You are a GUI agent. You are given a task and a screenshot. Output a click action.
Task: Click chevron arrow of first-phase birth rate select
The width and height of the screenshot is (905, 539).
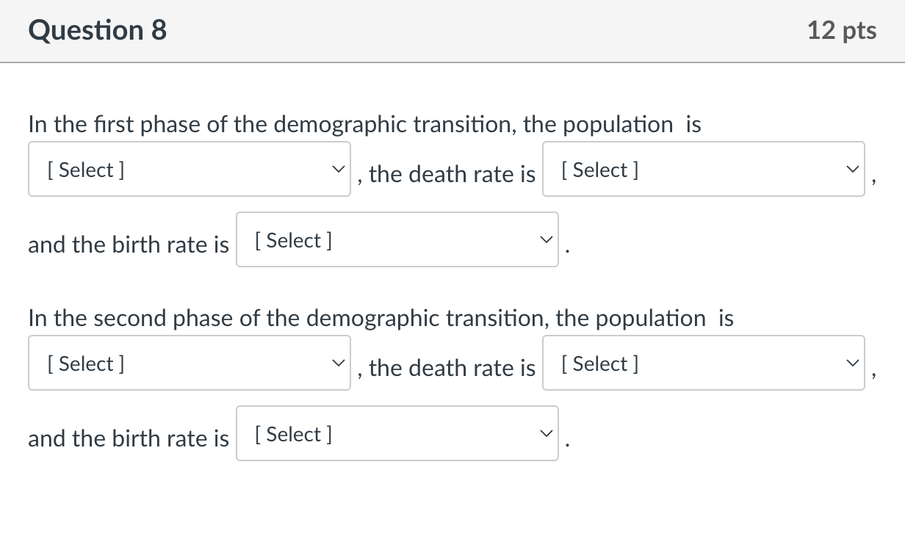[545, 240]
